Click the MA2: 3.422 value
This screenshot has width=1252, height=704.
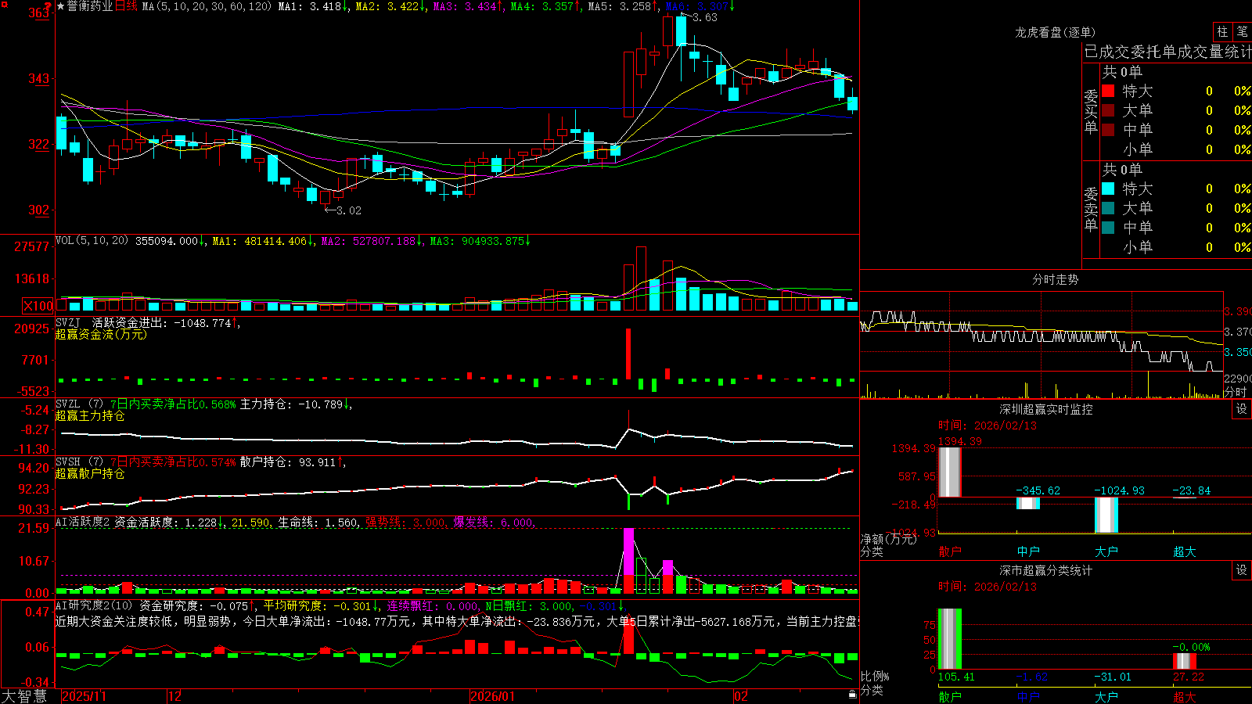(x=387, y=6)
